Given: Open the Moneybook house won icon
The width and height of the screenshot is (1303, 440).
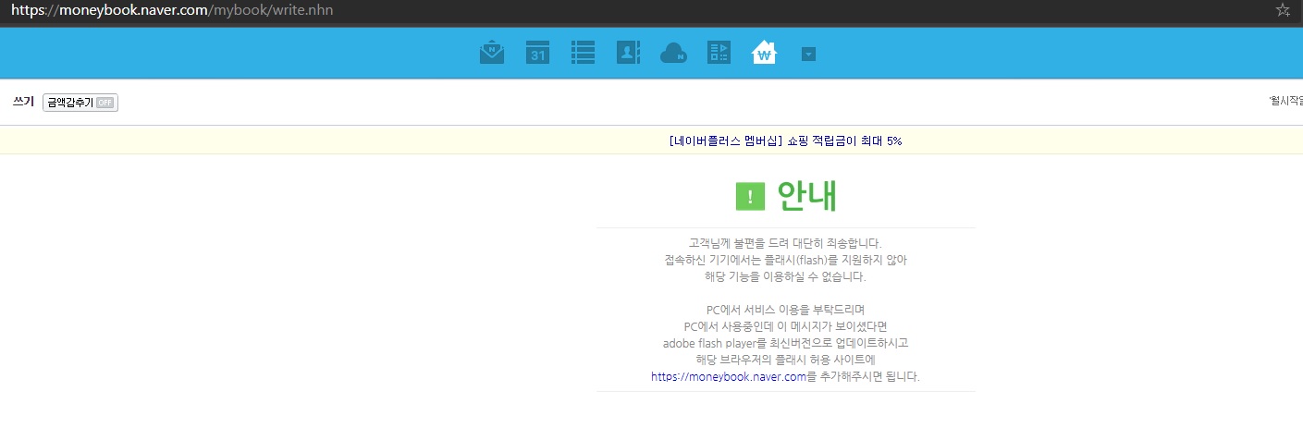Looking at the screenshot, I should pyautogui.click(x=764, y=53).
